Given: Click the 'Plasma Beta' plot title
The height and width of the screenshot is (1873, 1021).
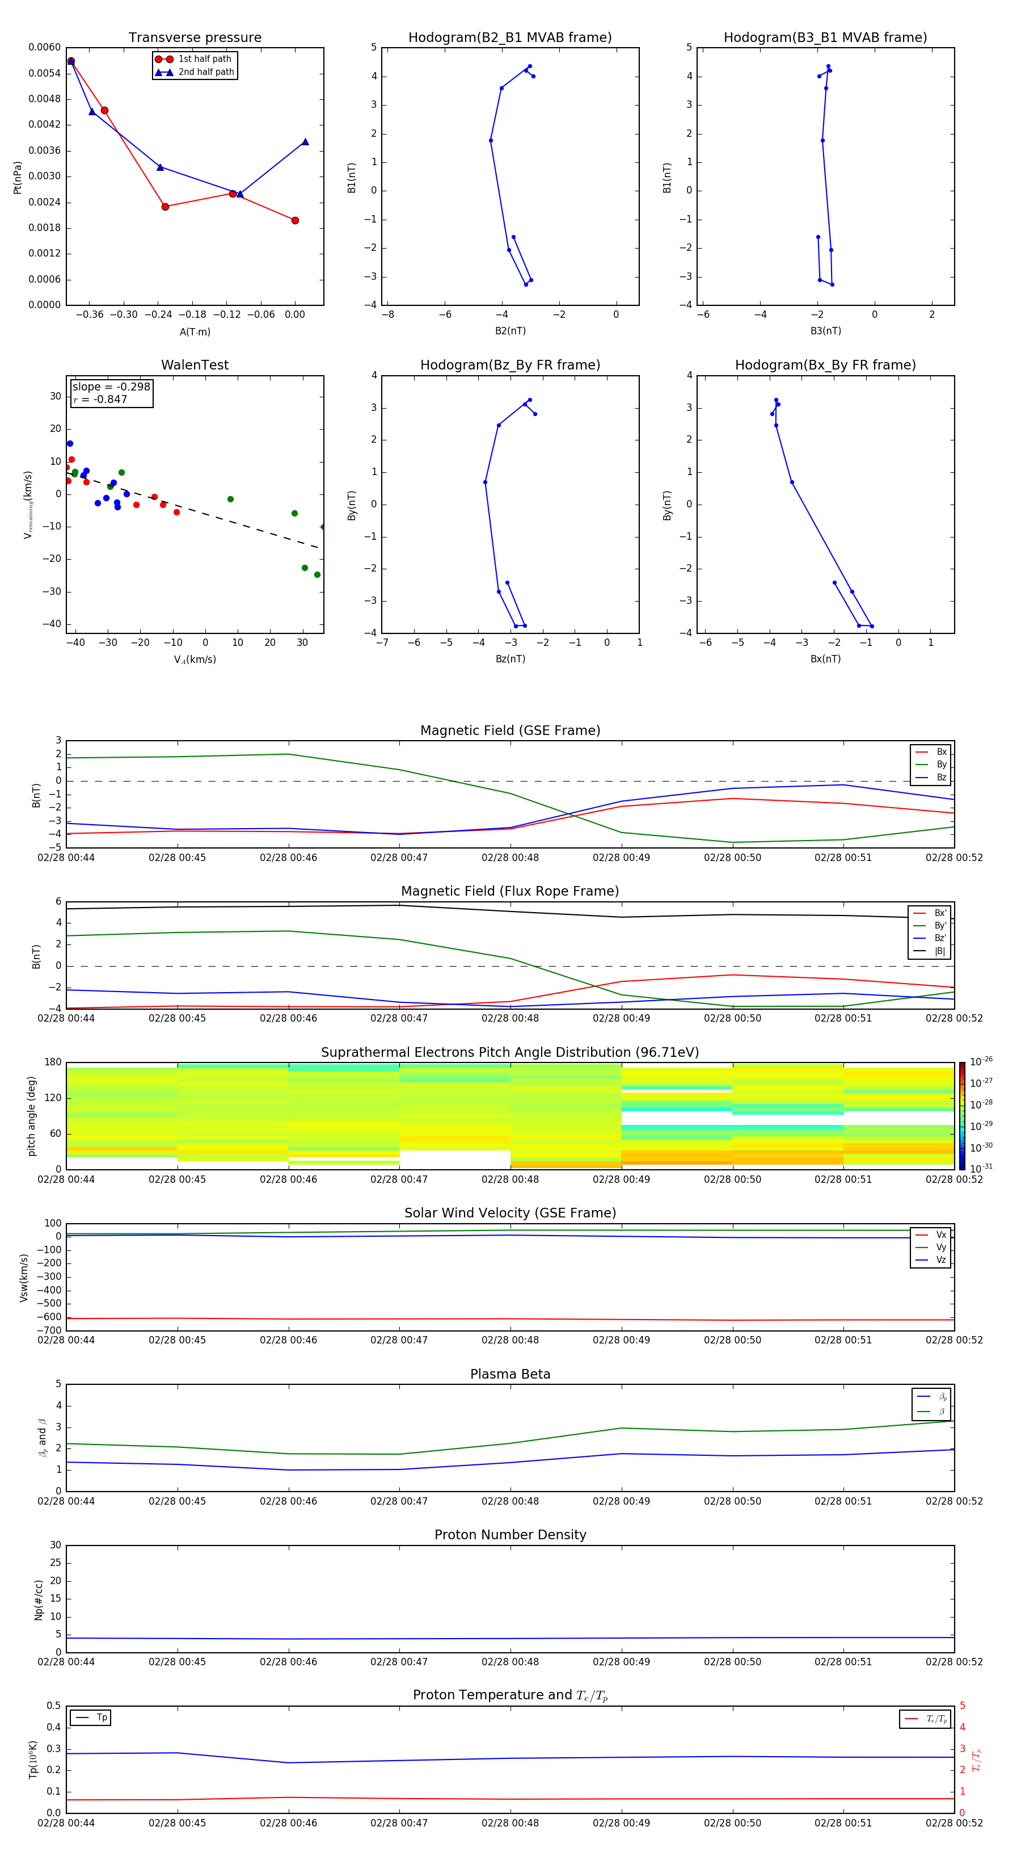Looking at the screenshot, I should 510,1374.
